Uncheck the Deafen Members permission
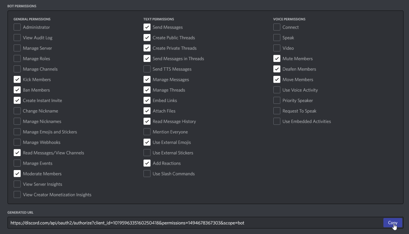The width and height of the screenshot is (409, 234). point(277,69)
